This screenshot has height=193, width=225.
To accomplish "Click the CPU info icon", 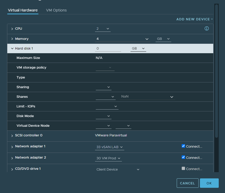I will (206, 28).
